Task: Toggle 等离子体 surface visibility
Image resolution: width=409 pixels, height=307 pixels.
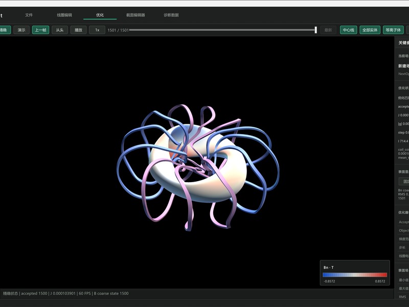Action: tap(393, 30)
